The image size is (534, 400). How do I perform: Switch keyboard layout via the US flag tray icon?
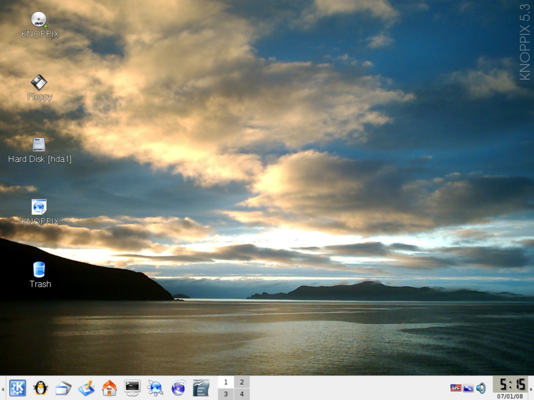pyautogui.click(x=456, y=388)
